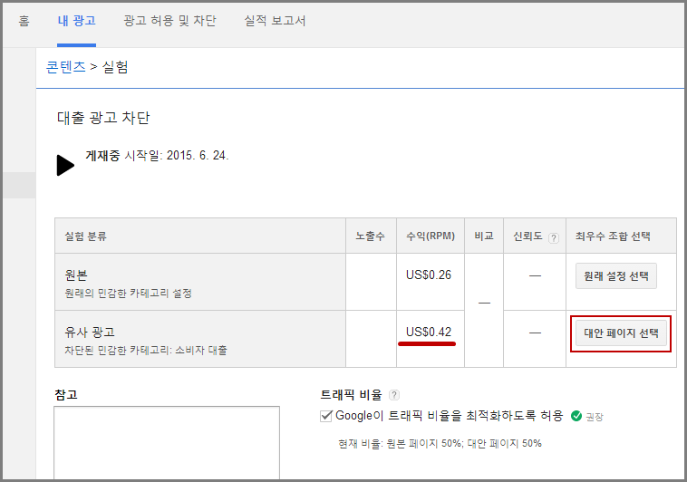The height and width of the screenshot is (482, 687).
Task: Click the 유사 광고 experiment row name
Action: 90,333
